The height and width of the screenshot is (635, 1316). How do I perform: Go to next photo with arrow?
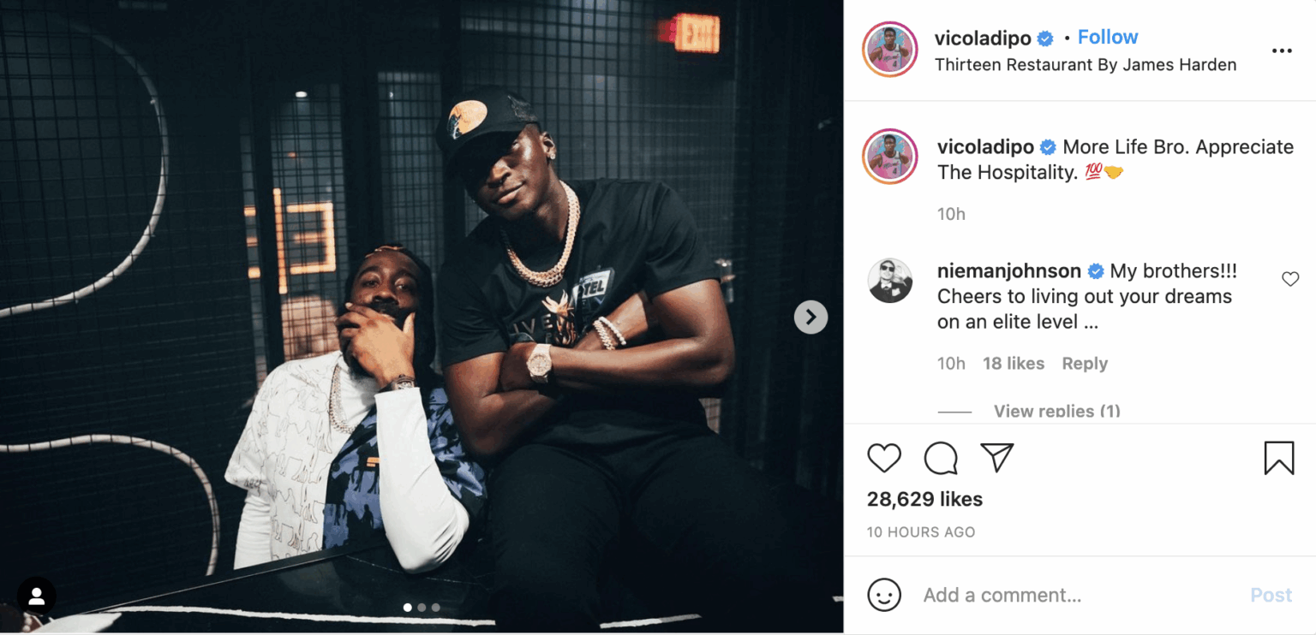point(811,317)
